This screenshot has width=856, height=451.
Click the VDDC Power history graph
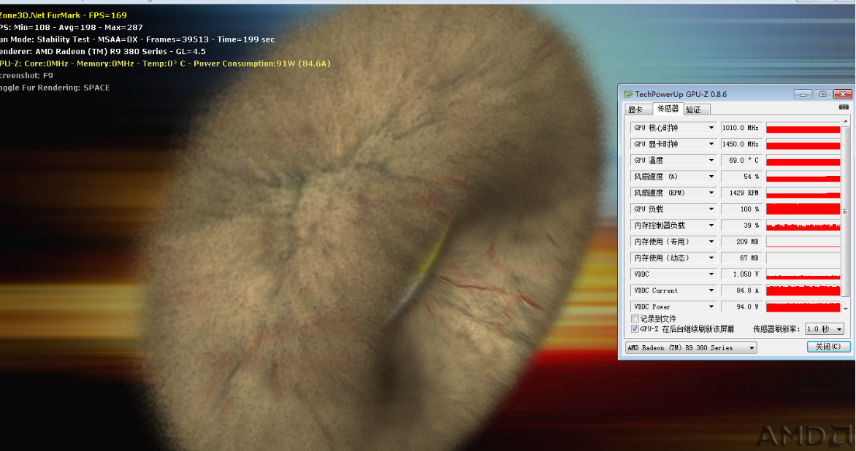pos(803,307)
